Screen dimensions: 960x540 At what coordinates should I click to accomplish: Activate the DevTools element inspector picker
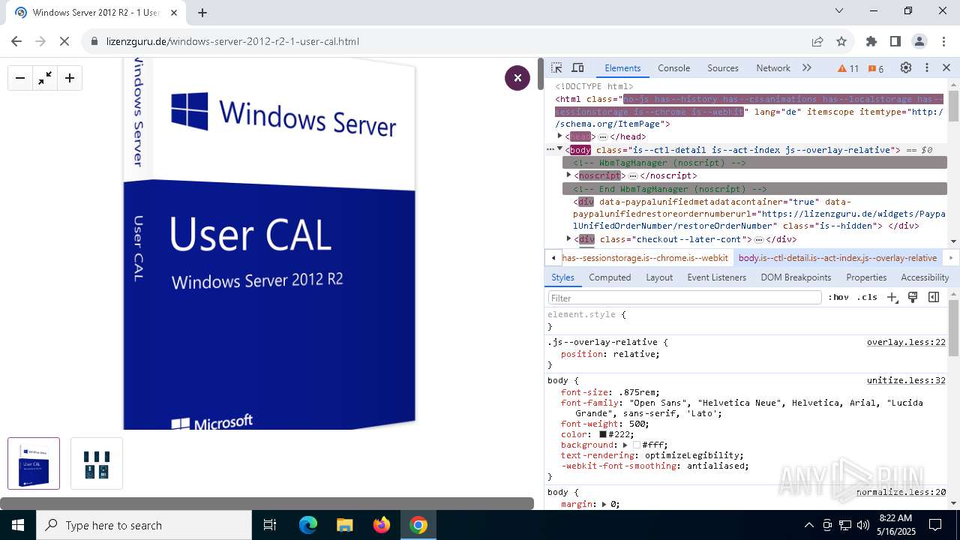556,67
